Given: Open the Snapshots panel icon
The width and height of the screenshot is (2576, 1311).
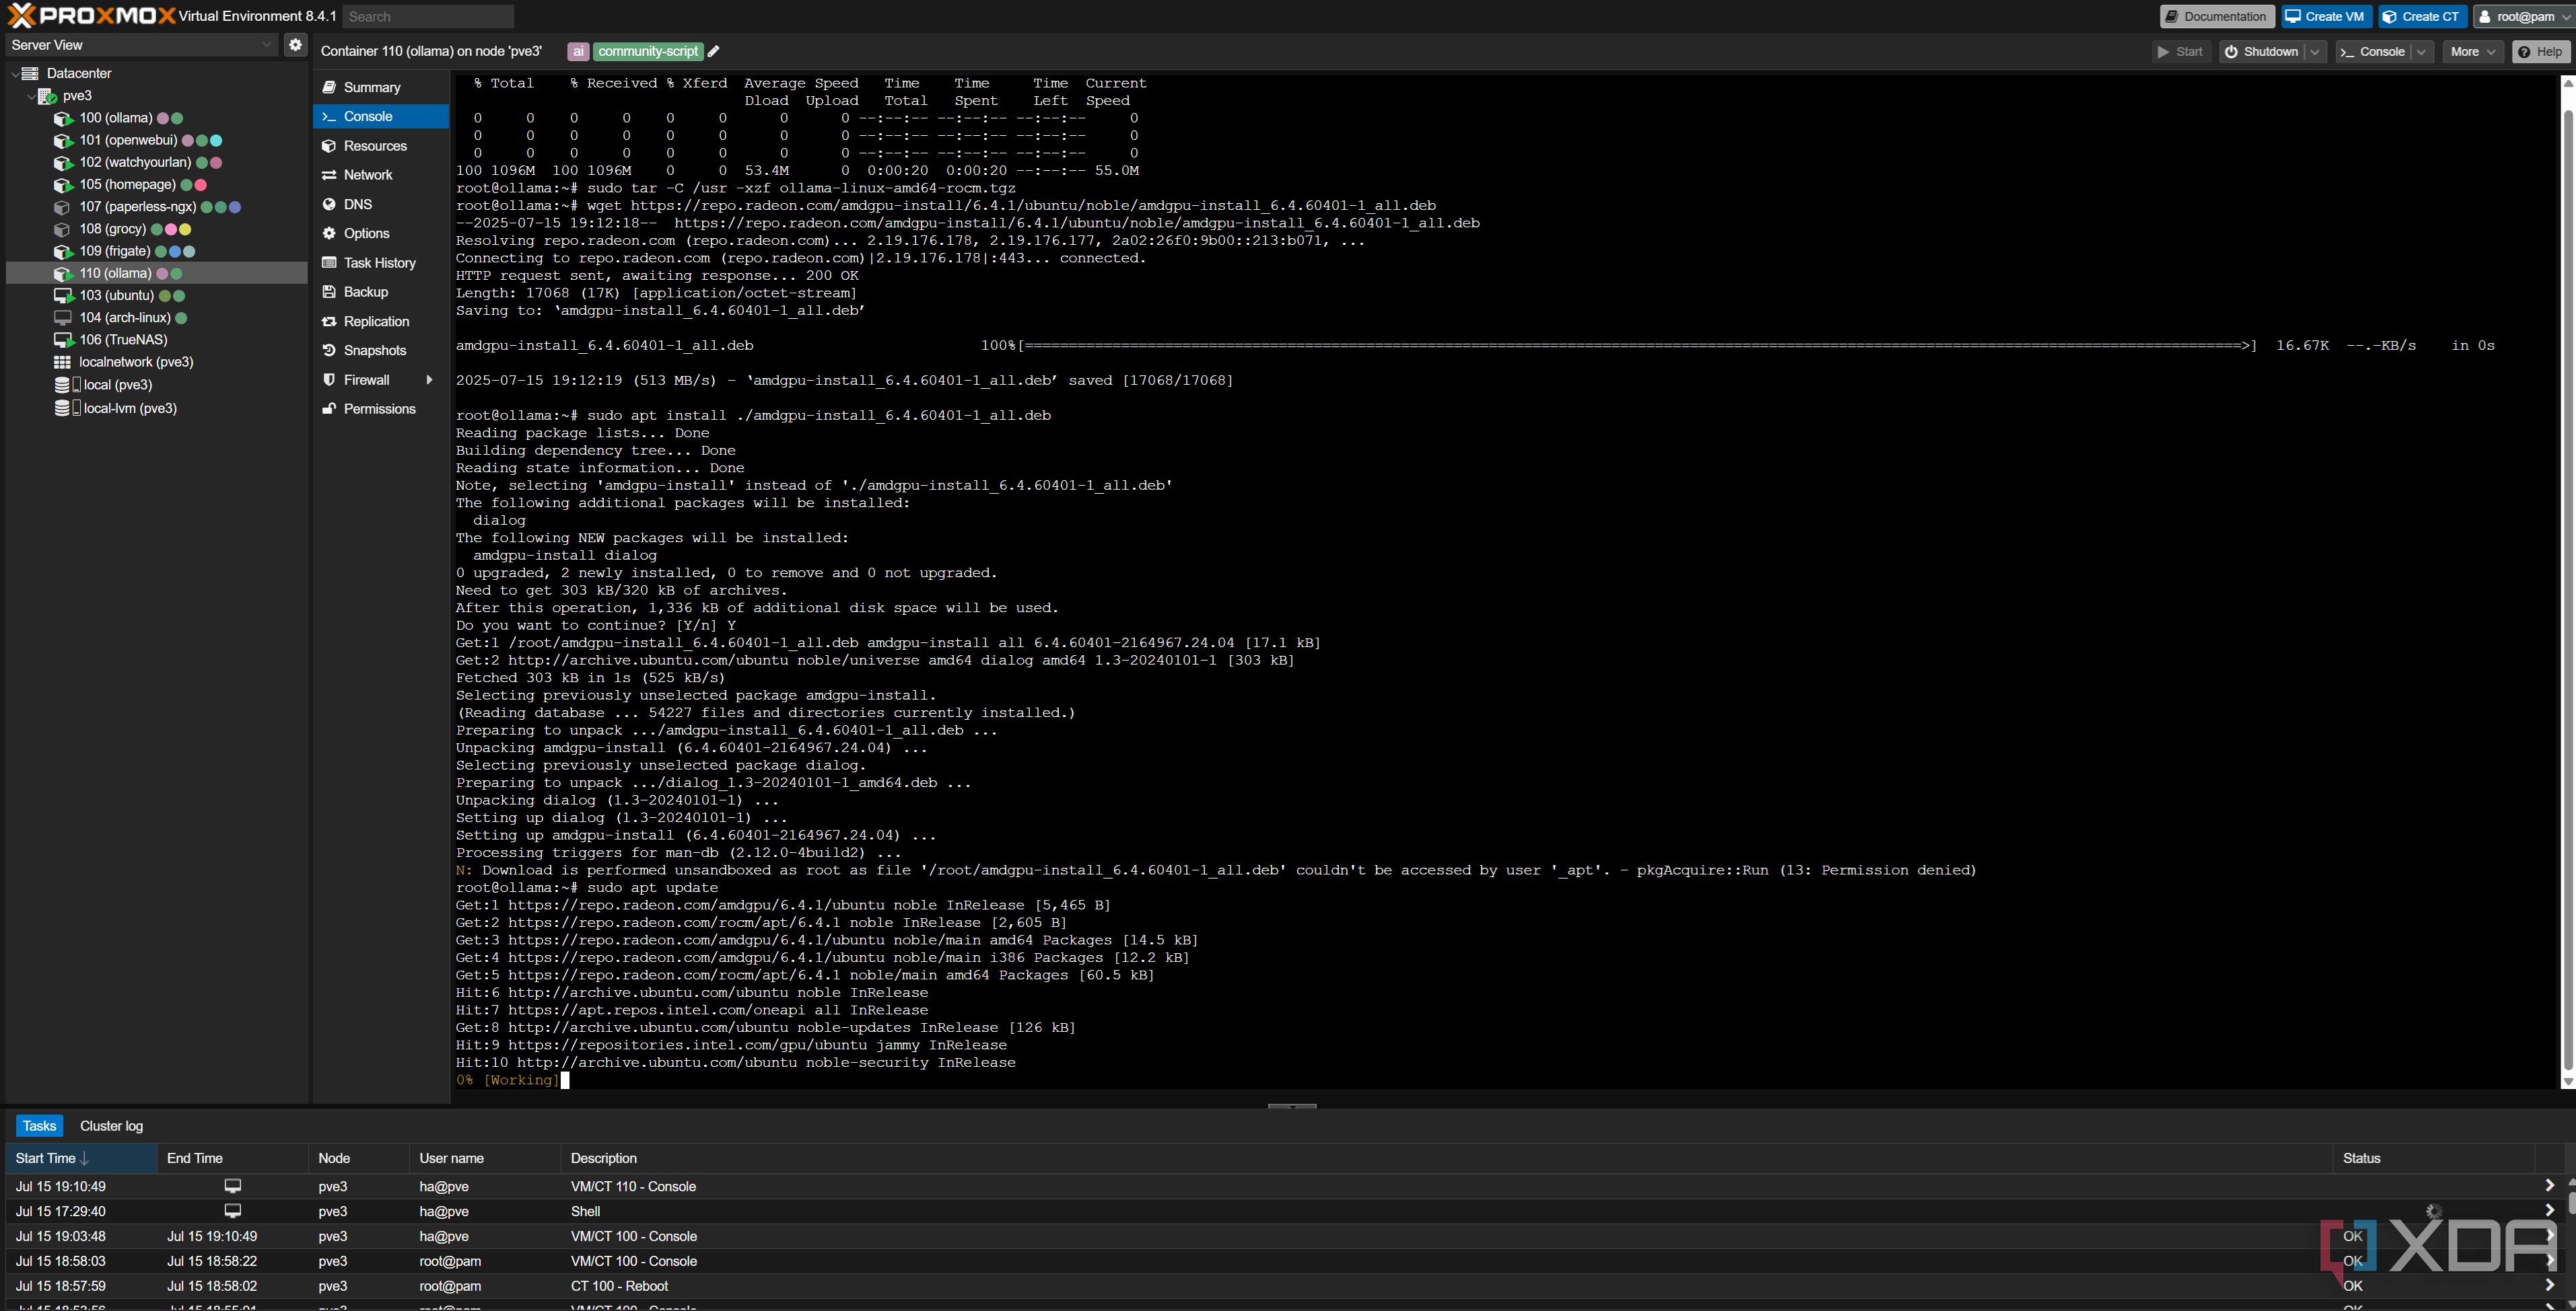Looking at the screenshot, I should (x=329, y=350).
